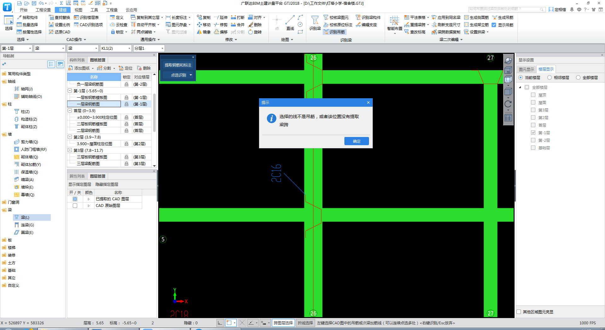Collapse the 首层 (0~3.9) drawing group

[70, 111]
